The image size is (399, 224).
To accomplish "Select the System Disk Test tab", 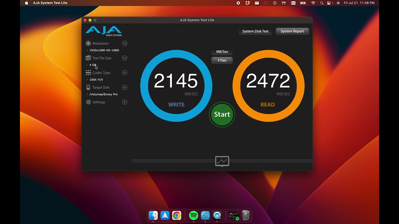I will (x=255, y=31).
